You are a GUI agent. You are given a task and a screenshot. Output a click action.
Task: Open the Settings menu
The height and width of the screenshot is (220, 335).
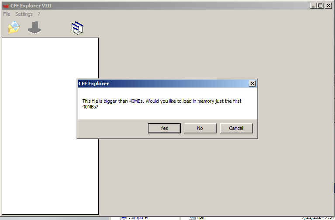point(24,14)
